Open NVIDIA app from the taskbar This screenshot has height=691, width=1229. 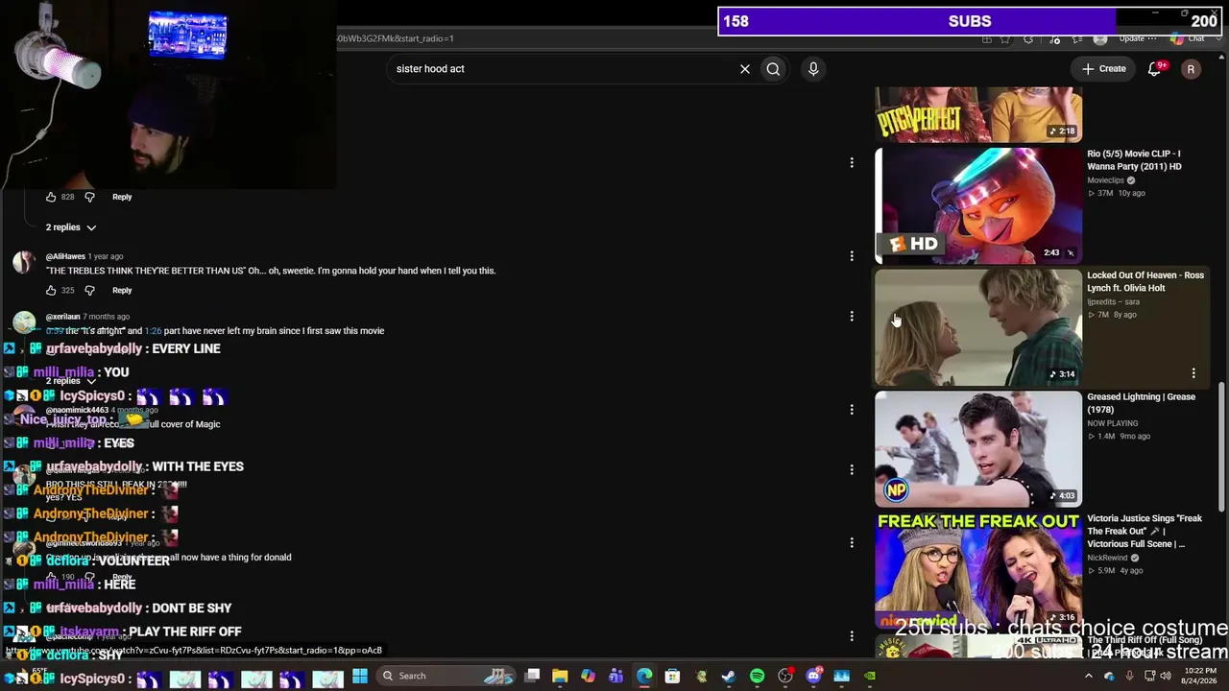coord(870,676)
